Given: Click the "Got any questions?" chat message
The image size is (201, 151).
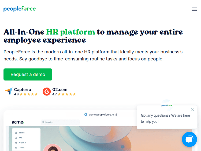Looking at the screenshot, I should [x=165, y=118].
